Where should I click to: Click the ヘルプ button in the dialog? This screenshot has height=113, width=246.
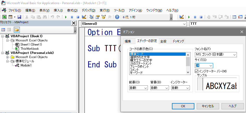click(232, 106)
